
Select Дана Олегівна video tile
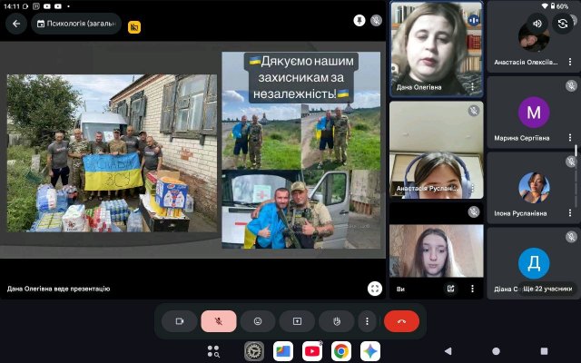pyautogui.click(x=437, y=48)
